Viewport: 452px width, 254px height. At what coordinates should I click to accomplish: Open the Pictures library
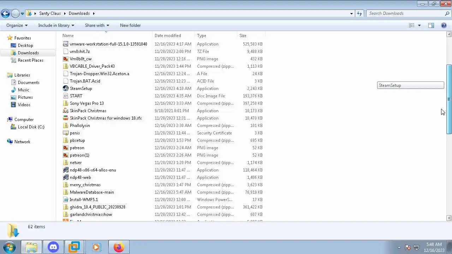pyautogui.click(x=25, y=97)
